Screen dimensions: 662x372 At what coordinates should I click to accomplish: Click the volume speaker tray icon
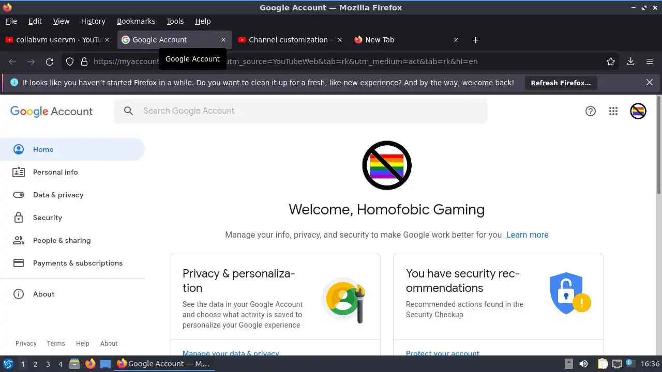[584, 364]
